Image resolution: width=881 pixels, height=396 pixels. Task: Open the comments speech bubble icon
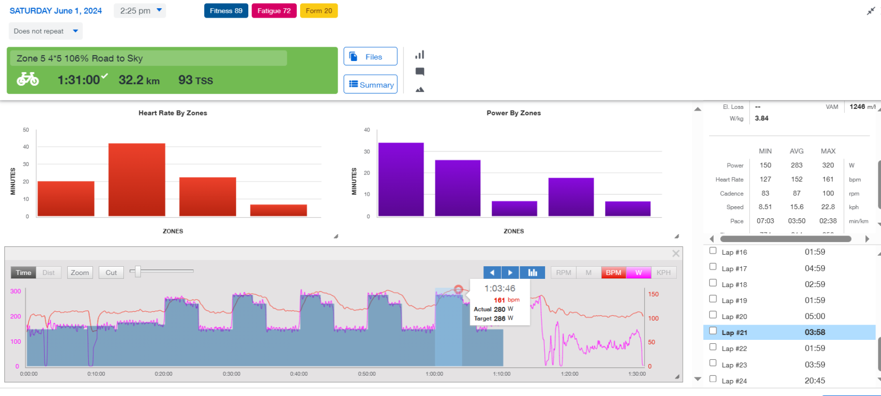point(420,71)
